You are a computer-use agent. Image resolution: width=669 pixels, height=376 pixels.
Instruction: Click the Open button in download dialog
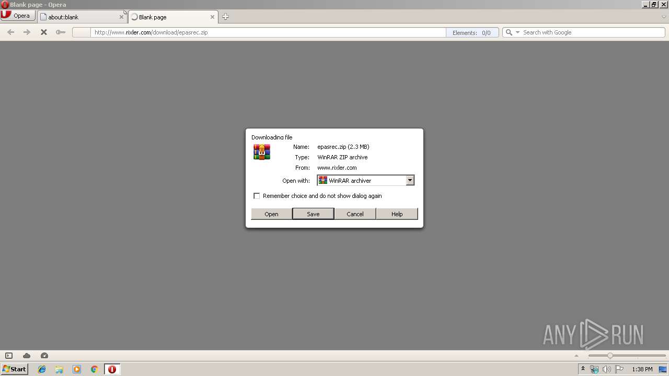pyautogui.click(x=271, y=214)
